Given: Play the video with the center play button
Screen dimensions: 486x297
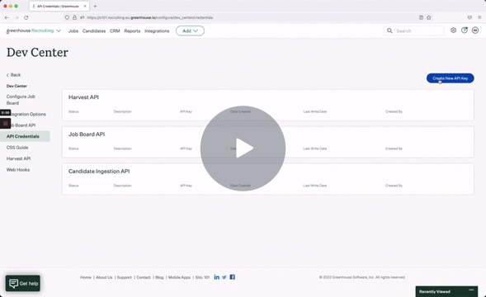Looking at the screenshot, I should pos(243,148).
